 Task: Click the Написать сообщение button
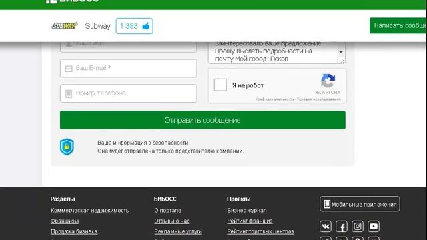[x=398, y=25]
